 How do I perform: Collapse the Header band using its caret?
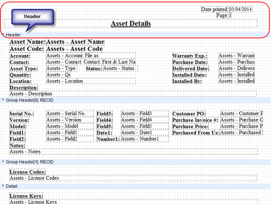(x=3, y=34)
